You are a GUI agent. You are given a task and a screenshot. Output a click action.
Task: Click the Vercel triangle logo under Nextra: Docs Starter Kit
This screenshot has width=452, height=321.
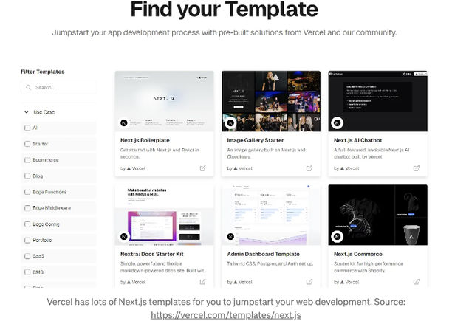pos(129,282)
